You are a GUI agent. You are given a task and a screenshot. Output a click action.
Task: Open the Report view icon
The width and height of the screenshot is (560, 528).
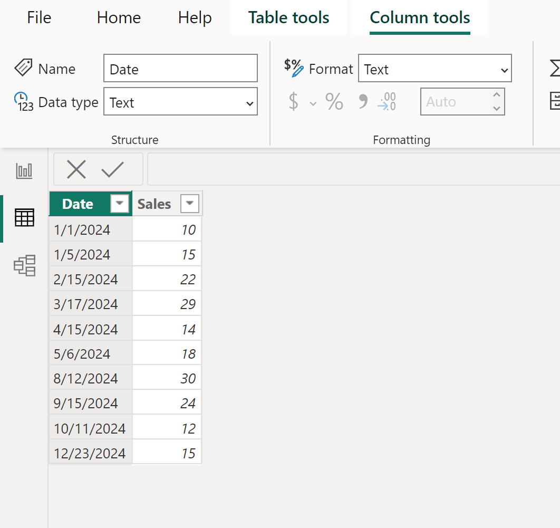[24, 171]
